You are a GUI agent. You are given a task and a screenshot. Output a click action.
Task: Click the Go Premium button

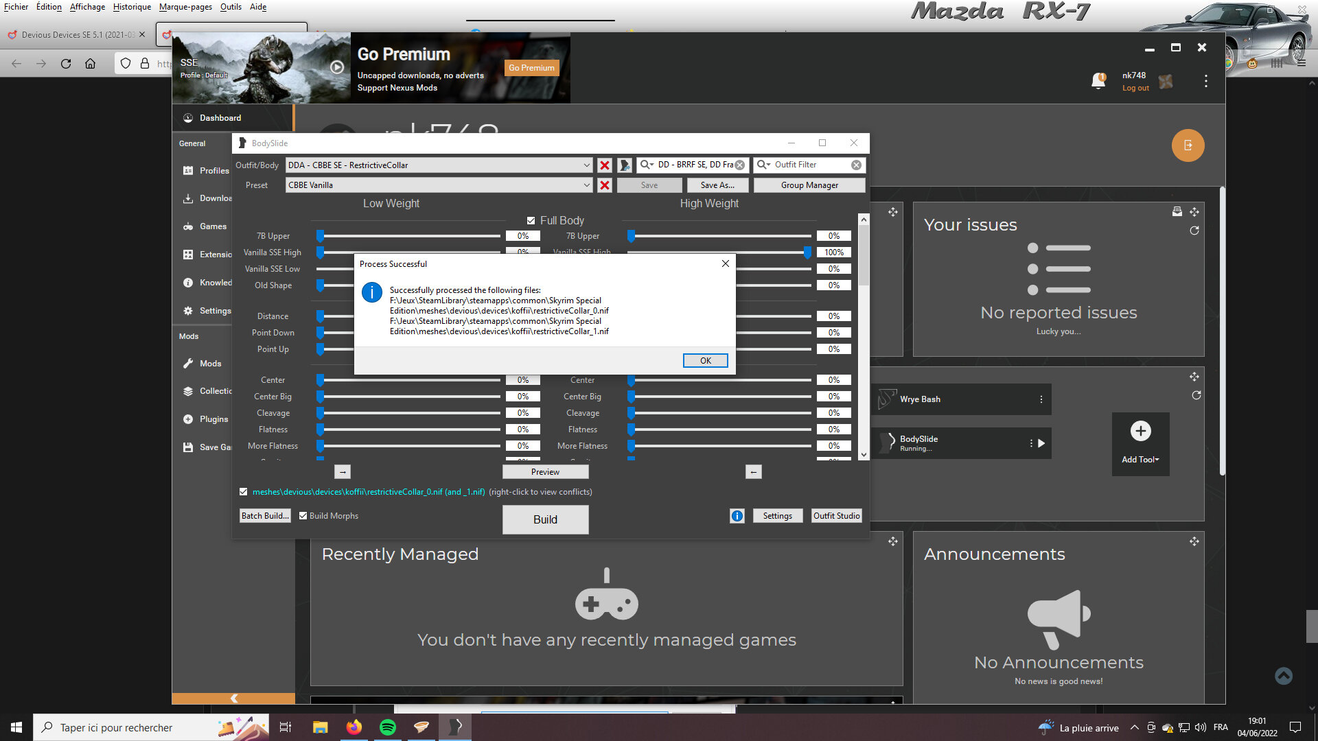[531, 68]
